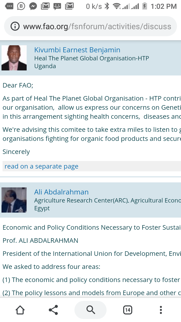Screen dimensions: 181x322
Task: Tap the first Gmail notification icon
Action: pos(45,6)
